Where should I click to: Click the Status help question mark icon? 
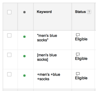[x=89, y=12]
